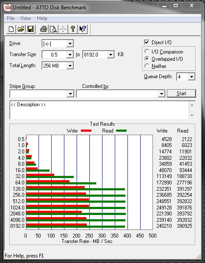This screenshot has height=263, width=205.
Task: Open the Total Length 256 MB dropdown
Action: click(58, 65)
